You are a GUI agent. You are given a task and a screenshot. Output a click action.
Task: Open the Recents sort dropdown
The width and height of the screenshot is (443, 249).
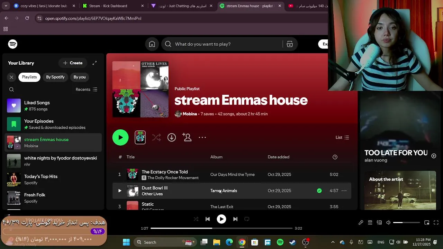pos(87,90)
